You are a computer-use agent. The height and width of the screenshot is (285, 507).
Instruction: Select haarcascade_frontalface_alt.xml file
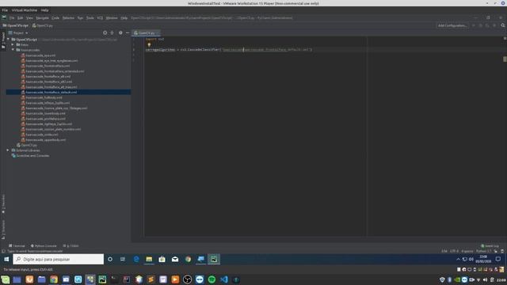pos(48,77)
